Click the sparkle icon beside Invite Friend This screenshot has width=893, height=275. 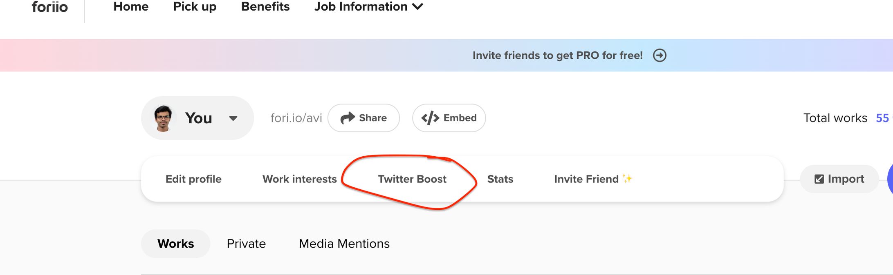[627, 179]
